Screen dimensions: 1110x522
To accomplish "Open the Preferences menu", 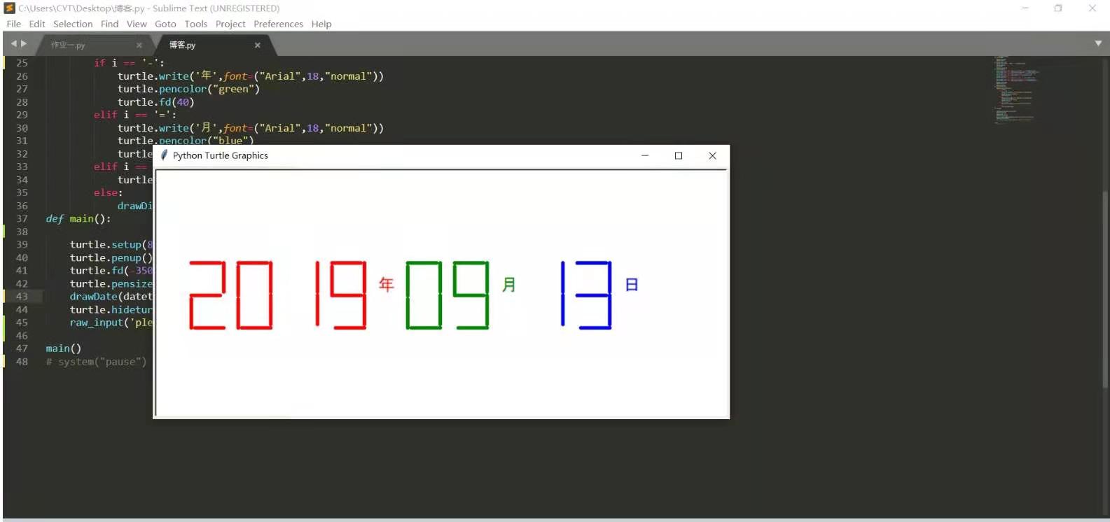I will (278, 24).
